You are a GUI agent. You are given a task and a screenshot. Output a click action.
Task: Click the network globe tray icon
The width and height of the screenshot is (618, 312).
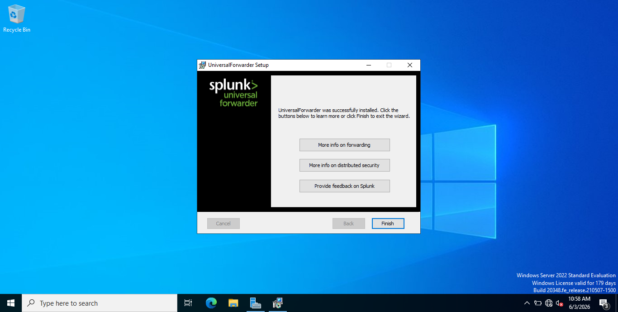(549, 303)
